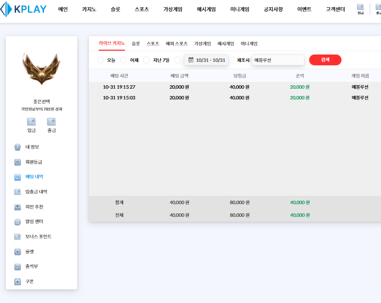This screenshot has height=303, width=381.
Task: Open 해시게임 in the top navigation
Action: tap(206, 9)
